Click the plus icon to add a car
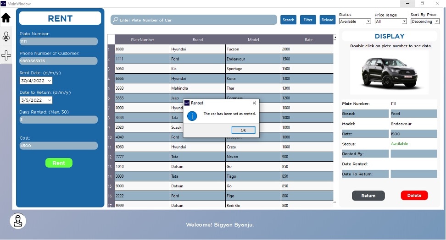 [x=6, y=55]
